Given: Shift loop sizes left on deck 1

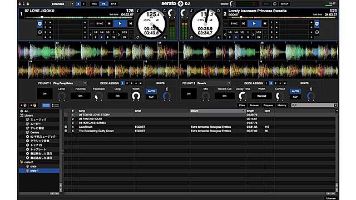Looking at the screenshot, I should (91, 34).
